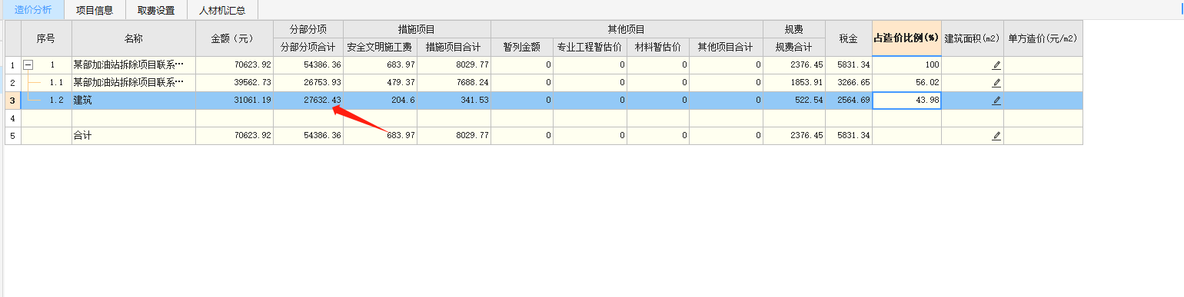Screen dimensions: 1184x297
Task: Open the 人材机汇总 tab
Action: (222, 10)
